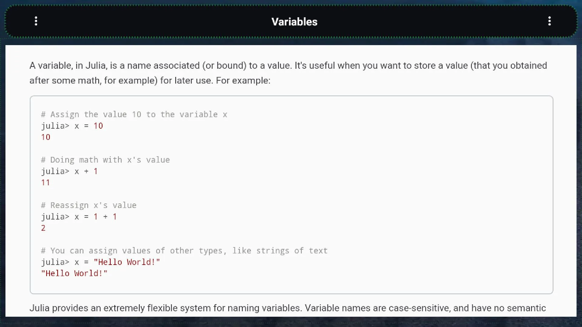
Task: Click the output value '10'
Action: click(x=46, y=137)
